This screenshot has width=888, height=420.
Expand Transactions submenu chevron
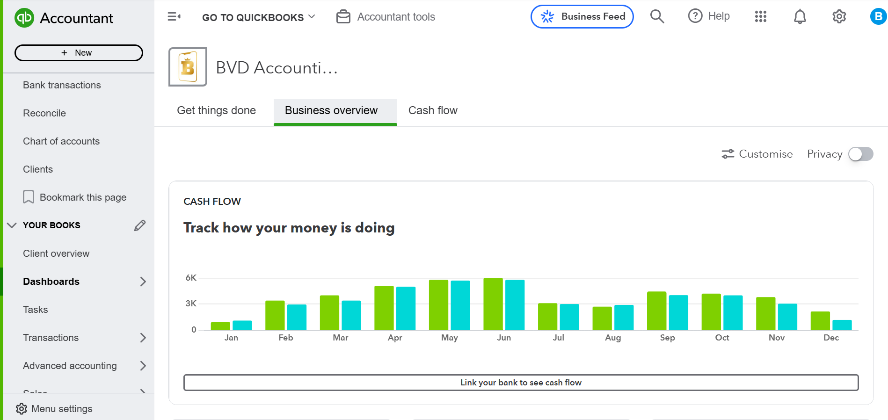pos(143,338)
